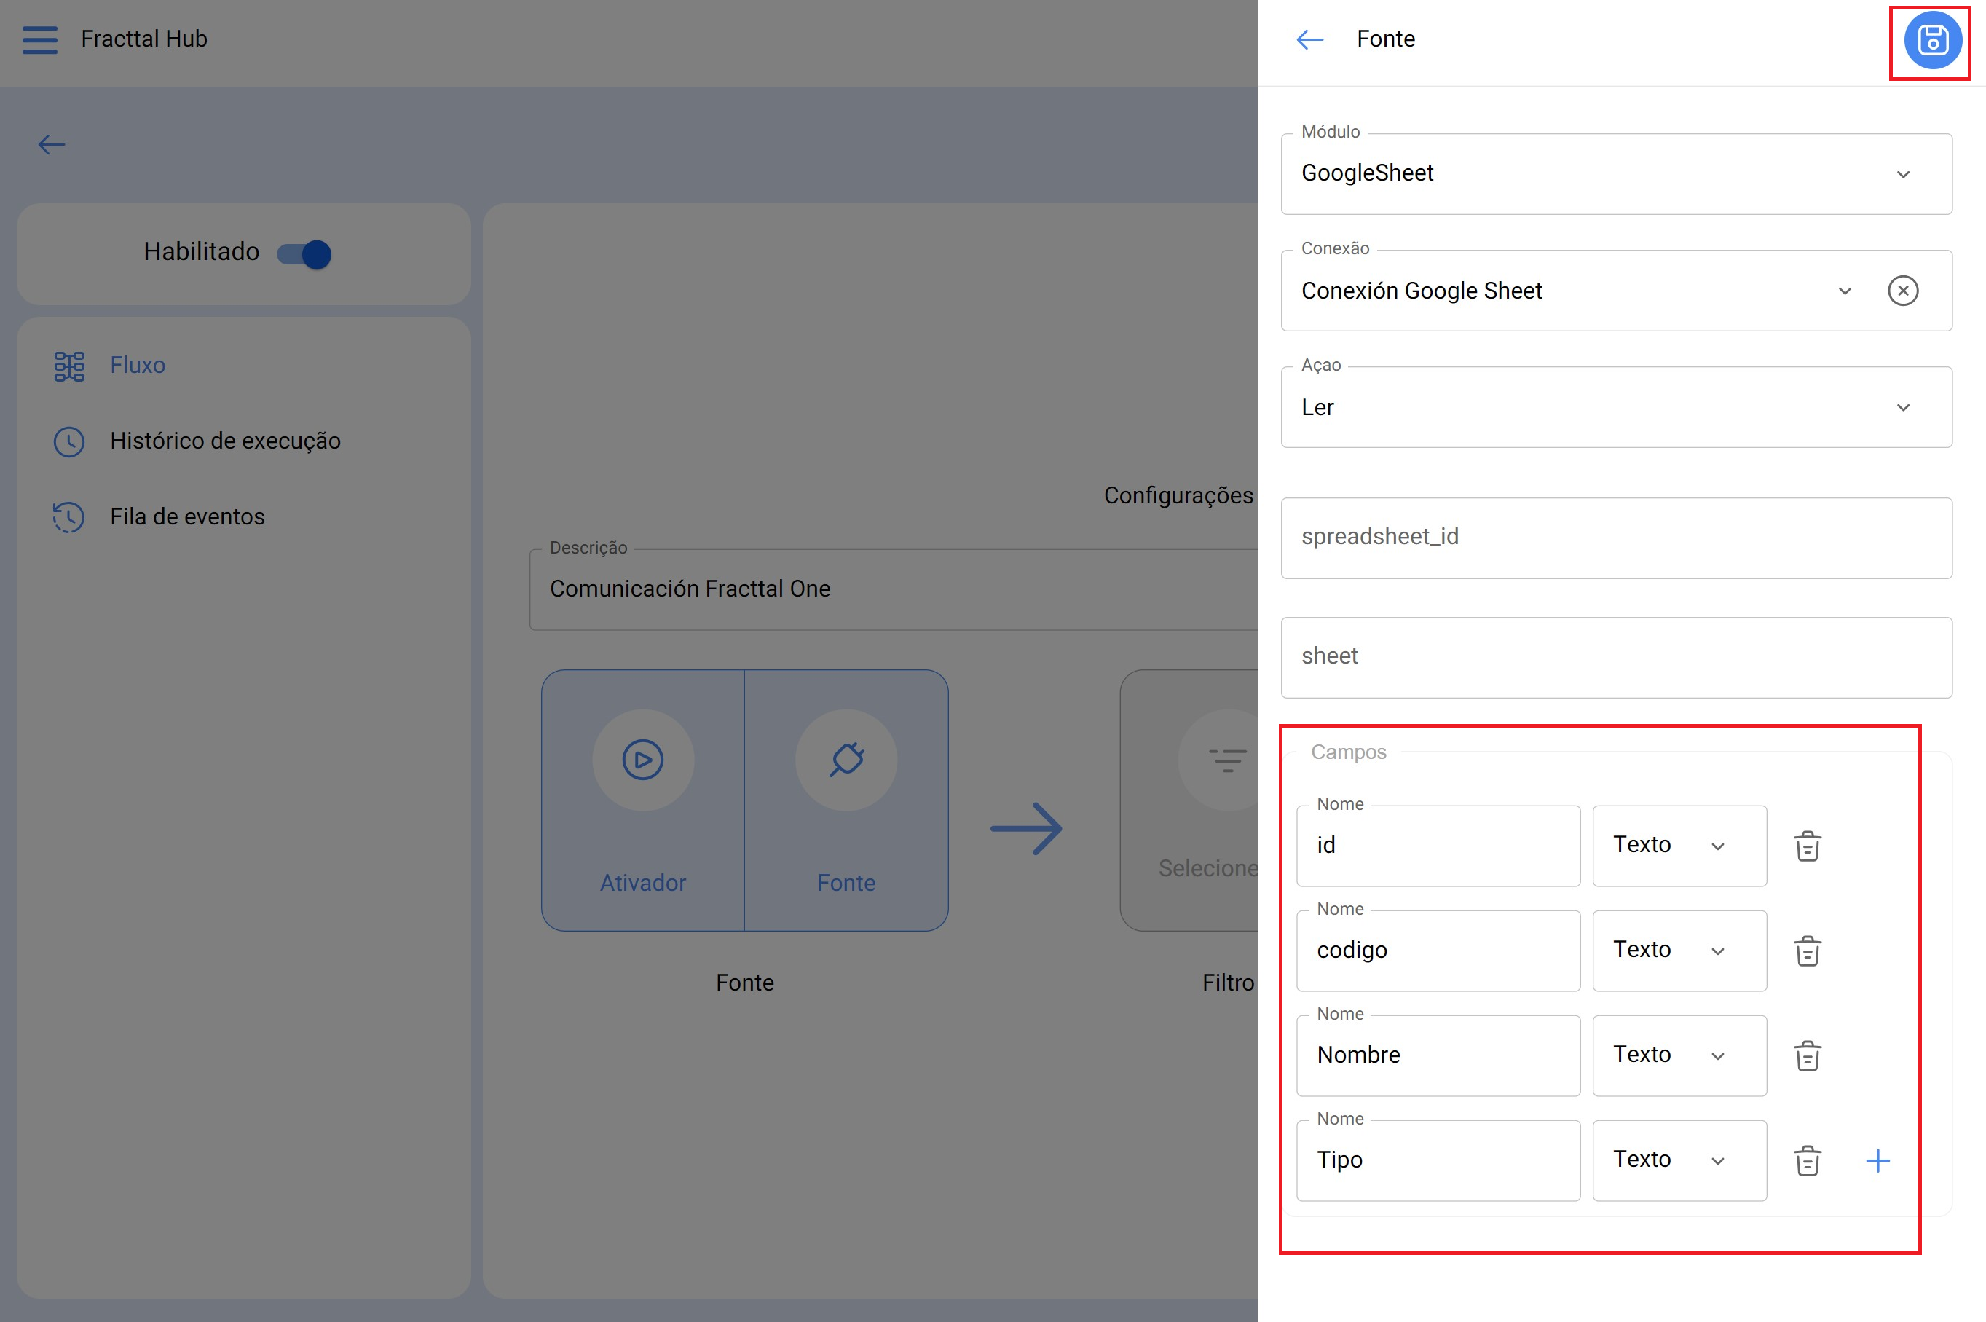The image size is (1986, 1322).
Task: Open Fila de eventos
Action: point(187,517)
